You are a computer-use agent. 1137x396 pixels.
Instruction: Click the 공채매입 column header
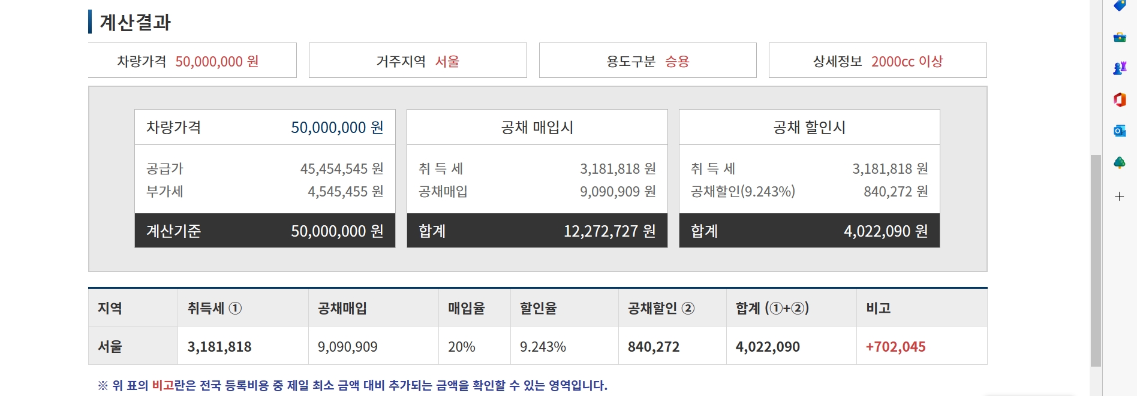point(374,308)
